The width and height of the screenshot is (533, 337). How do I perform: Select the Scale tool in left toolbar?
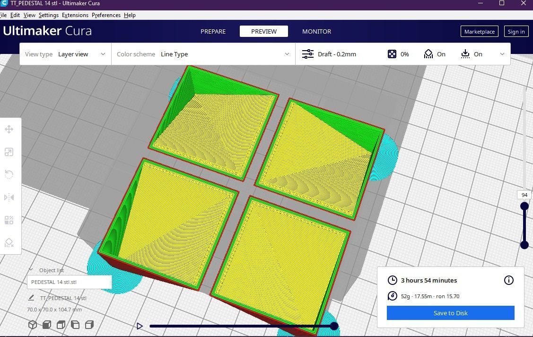pos(9,152)
